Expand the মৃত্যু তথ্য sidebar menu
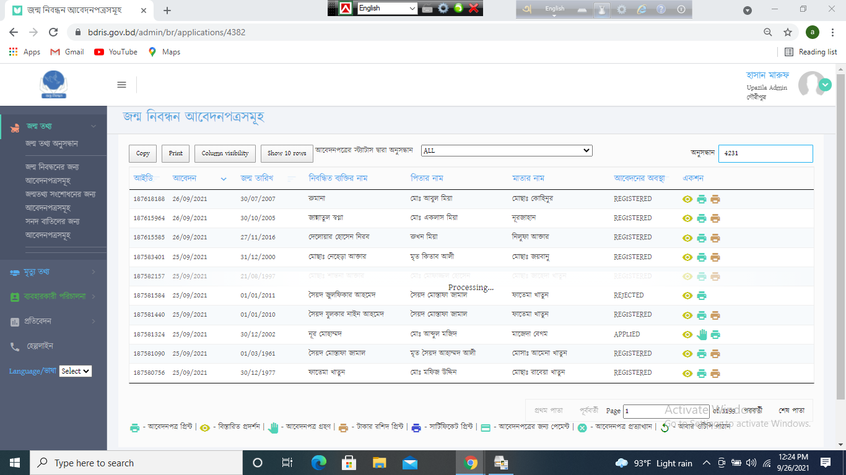This screenshot has height=475, width=846. pos(53,272)
